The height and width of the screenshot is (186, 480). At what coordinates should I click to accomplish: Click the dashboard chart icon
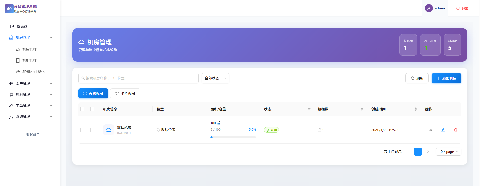click(x=12, y=26)
